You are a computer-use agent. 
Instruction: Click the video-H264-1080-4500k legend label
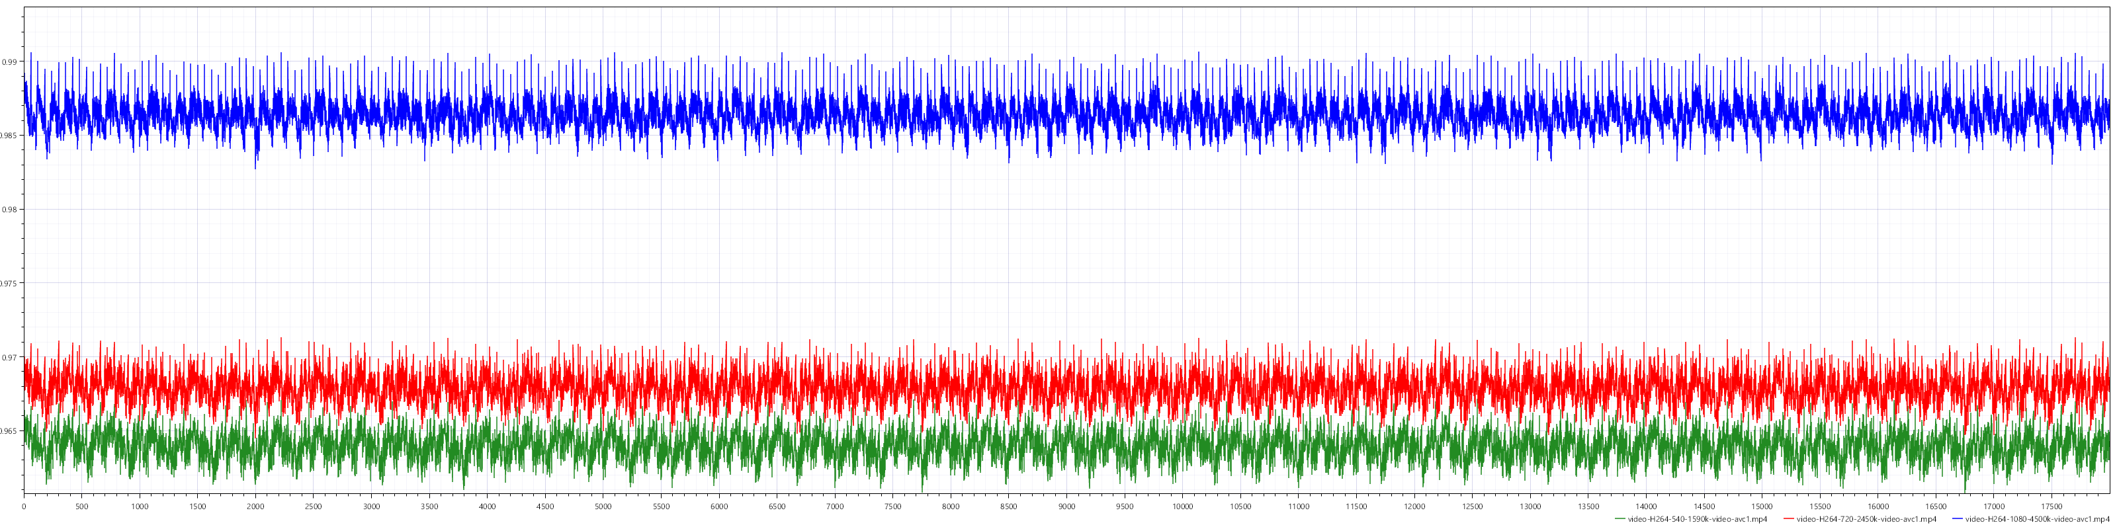2038,519
